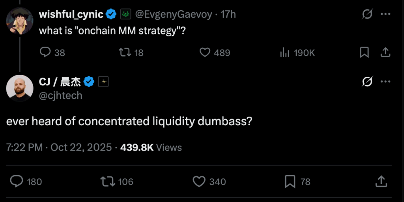This screenshot has width=404, height=202.
Task: Like the wishful_cynic tweet with 489 likes
Action: tap(205, 53)
